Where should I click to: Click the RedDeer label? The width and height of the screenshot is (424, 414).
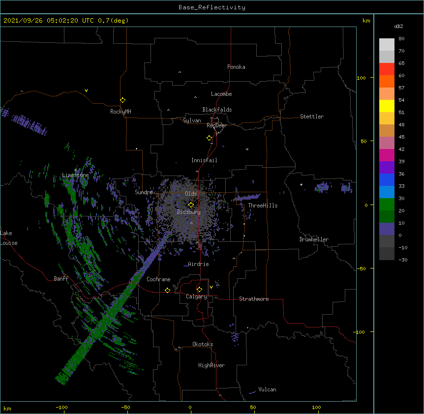pyautogui.click(x=216, y=125)
